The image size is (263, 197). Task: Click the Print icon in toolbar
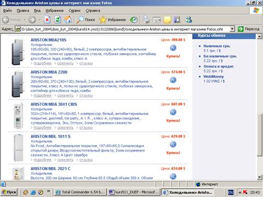click(x=146, y=20)
